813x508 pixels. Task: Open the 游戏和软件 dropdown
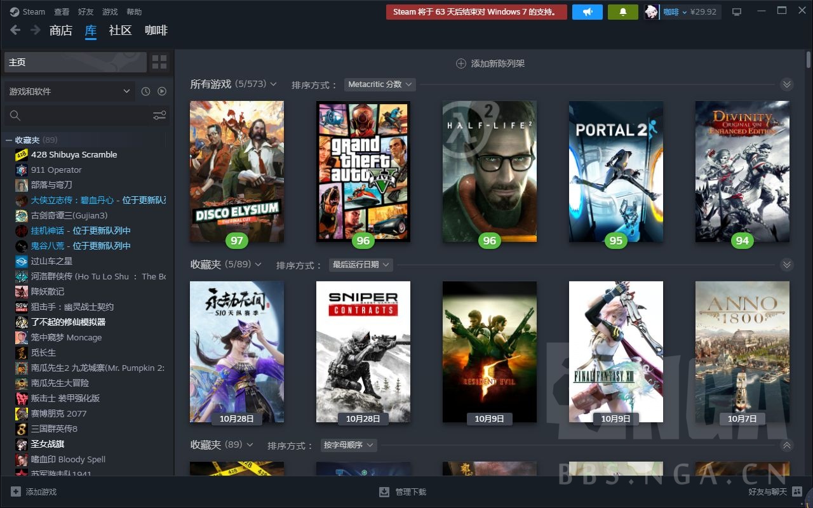70,91
